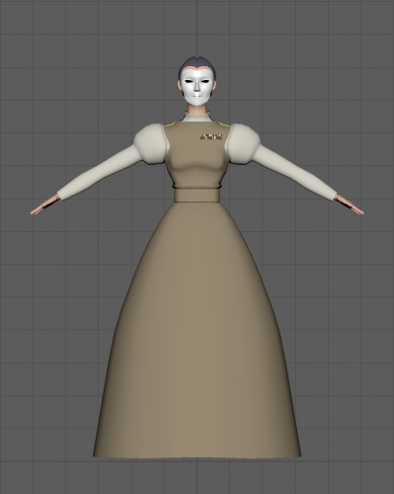
Task: Click the mask's left eye slit
Action: [205, 82]
